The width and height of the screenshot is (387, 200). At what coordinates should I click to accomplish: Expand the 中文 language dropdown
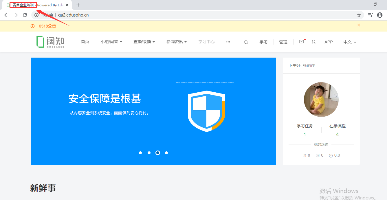click(350, 42)
